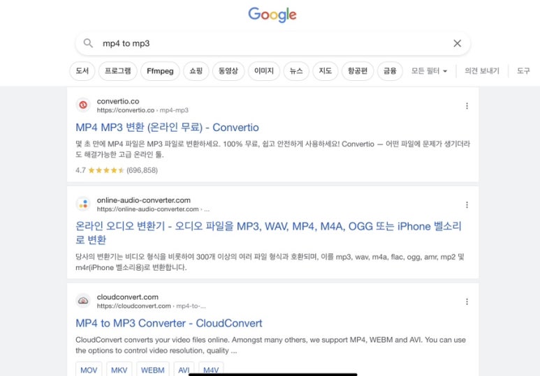Screen dimensions: 540x376
Task: Select the 프로그램 filter chip
Action: [118, 71]
